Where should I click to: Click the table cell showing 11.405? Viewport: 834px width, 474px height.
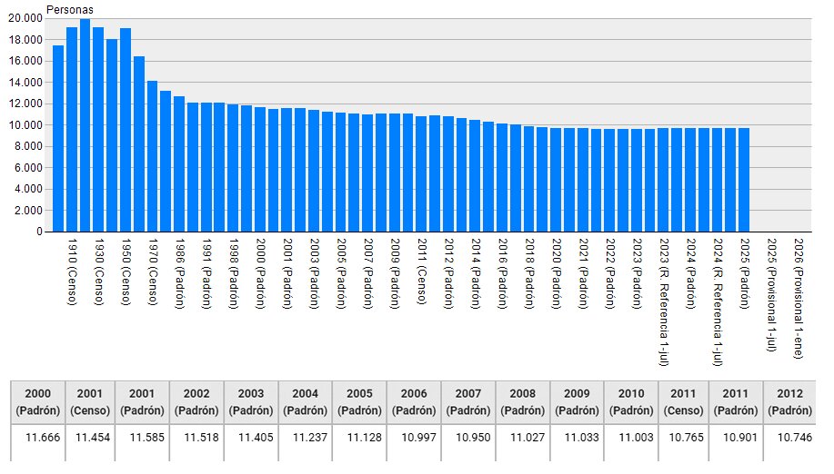[x=251, y=443]
